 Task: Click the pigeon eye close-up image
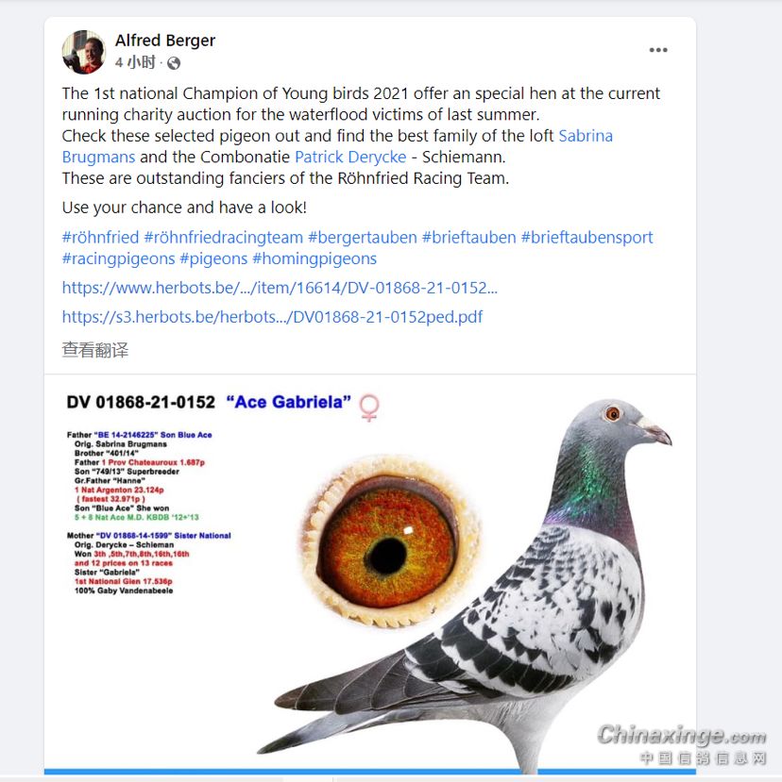click(x=390, y=541)
